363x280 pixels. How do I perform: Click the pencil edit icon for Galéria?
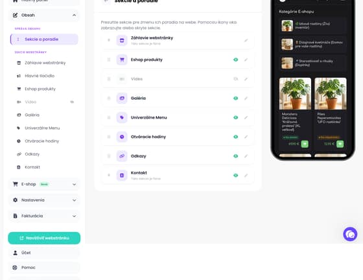246,99
